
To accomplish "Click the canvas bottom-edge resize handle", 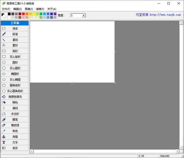I will pos(72,83).
